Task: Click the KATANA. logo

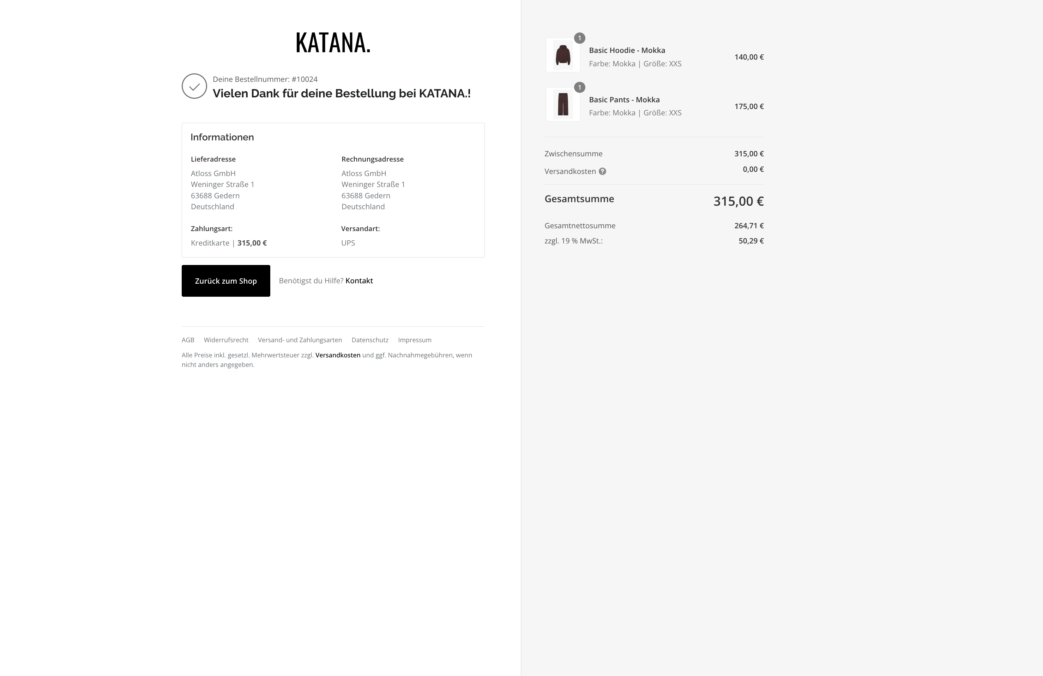Action: tap(333, 43)
